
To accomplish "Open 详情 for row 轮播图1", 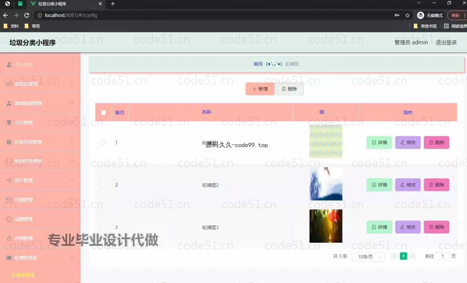I will tap(379, 142).
